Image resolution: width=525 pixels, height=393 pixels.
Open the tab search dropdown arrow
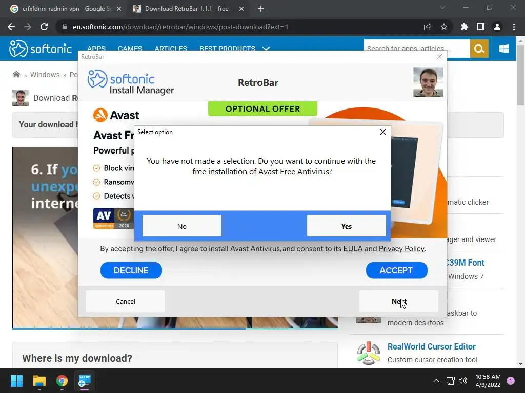[x=442, y=7]
